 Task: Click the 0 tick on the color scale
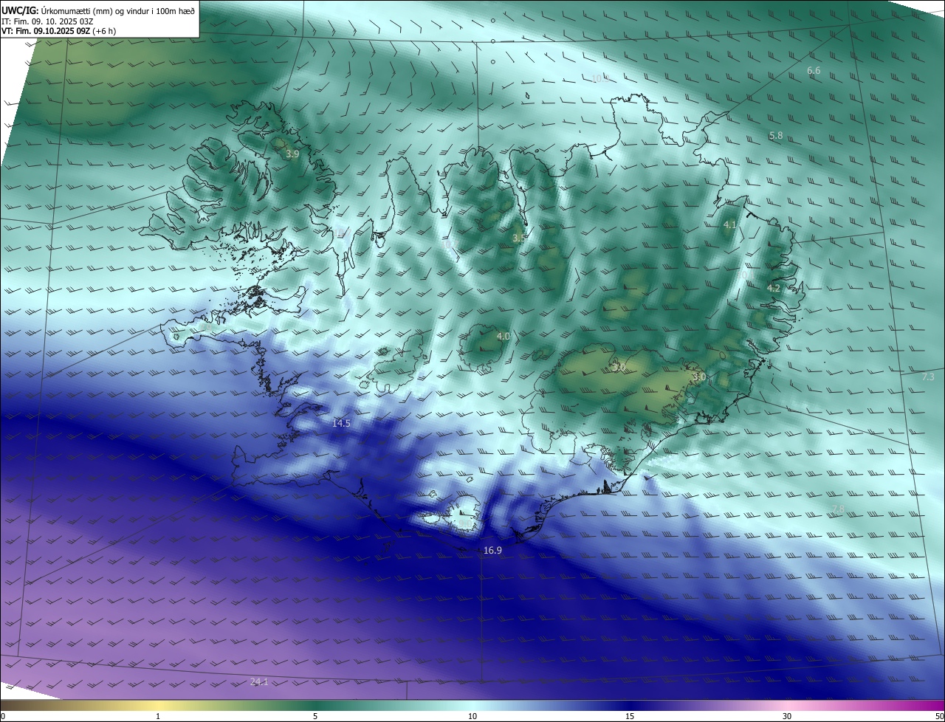coord(3,716)
